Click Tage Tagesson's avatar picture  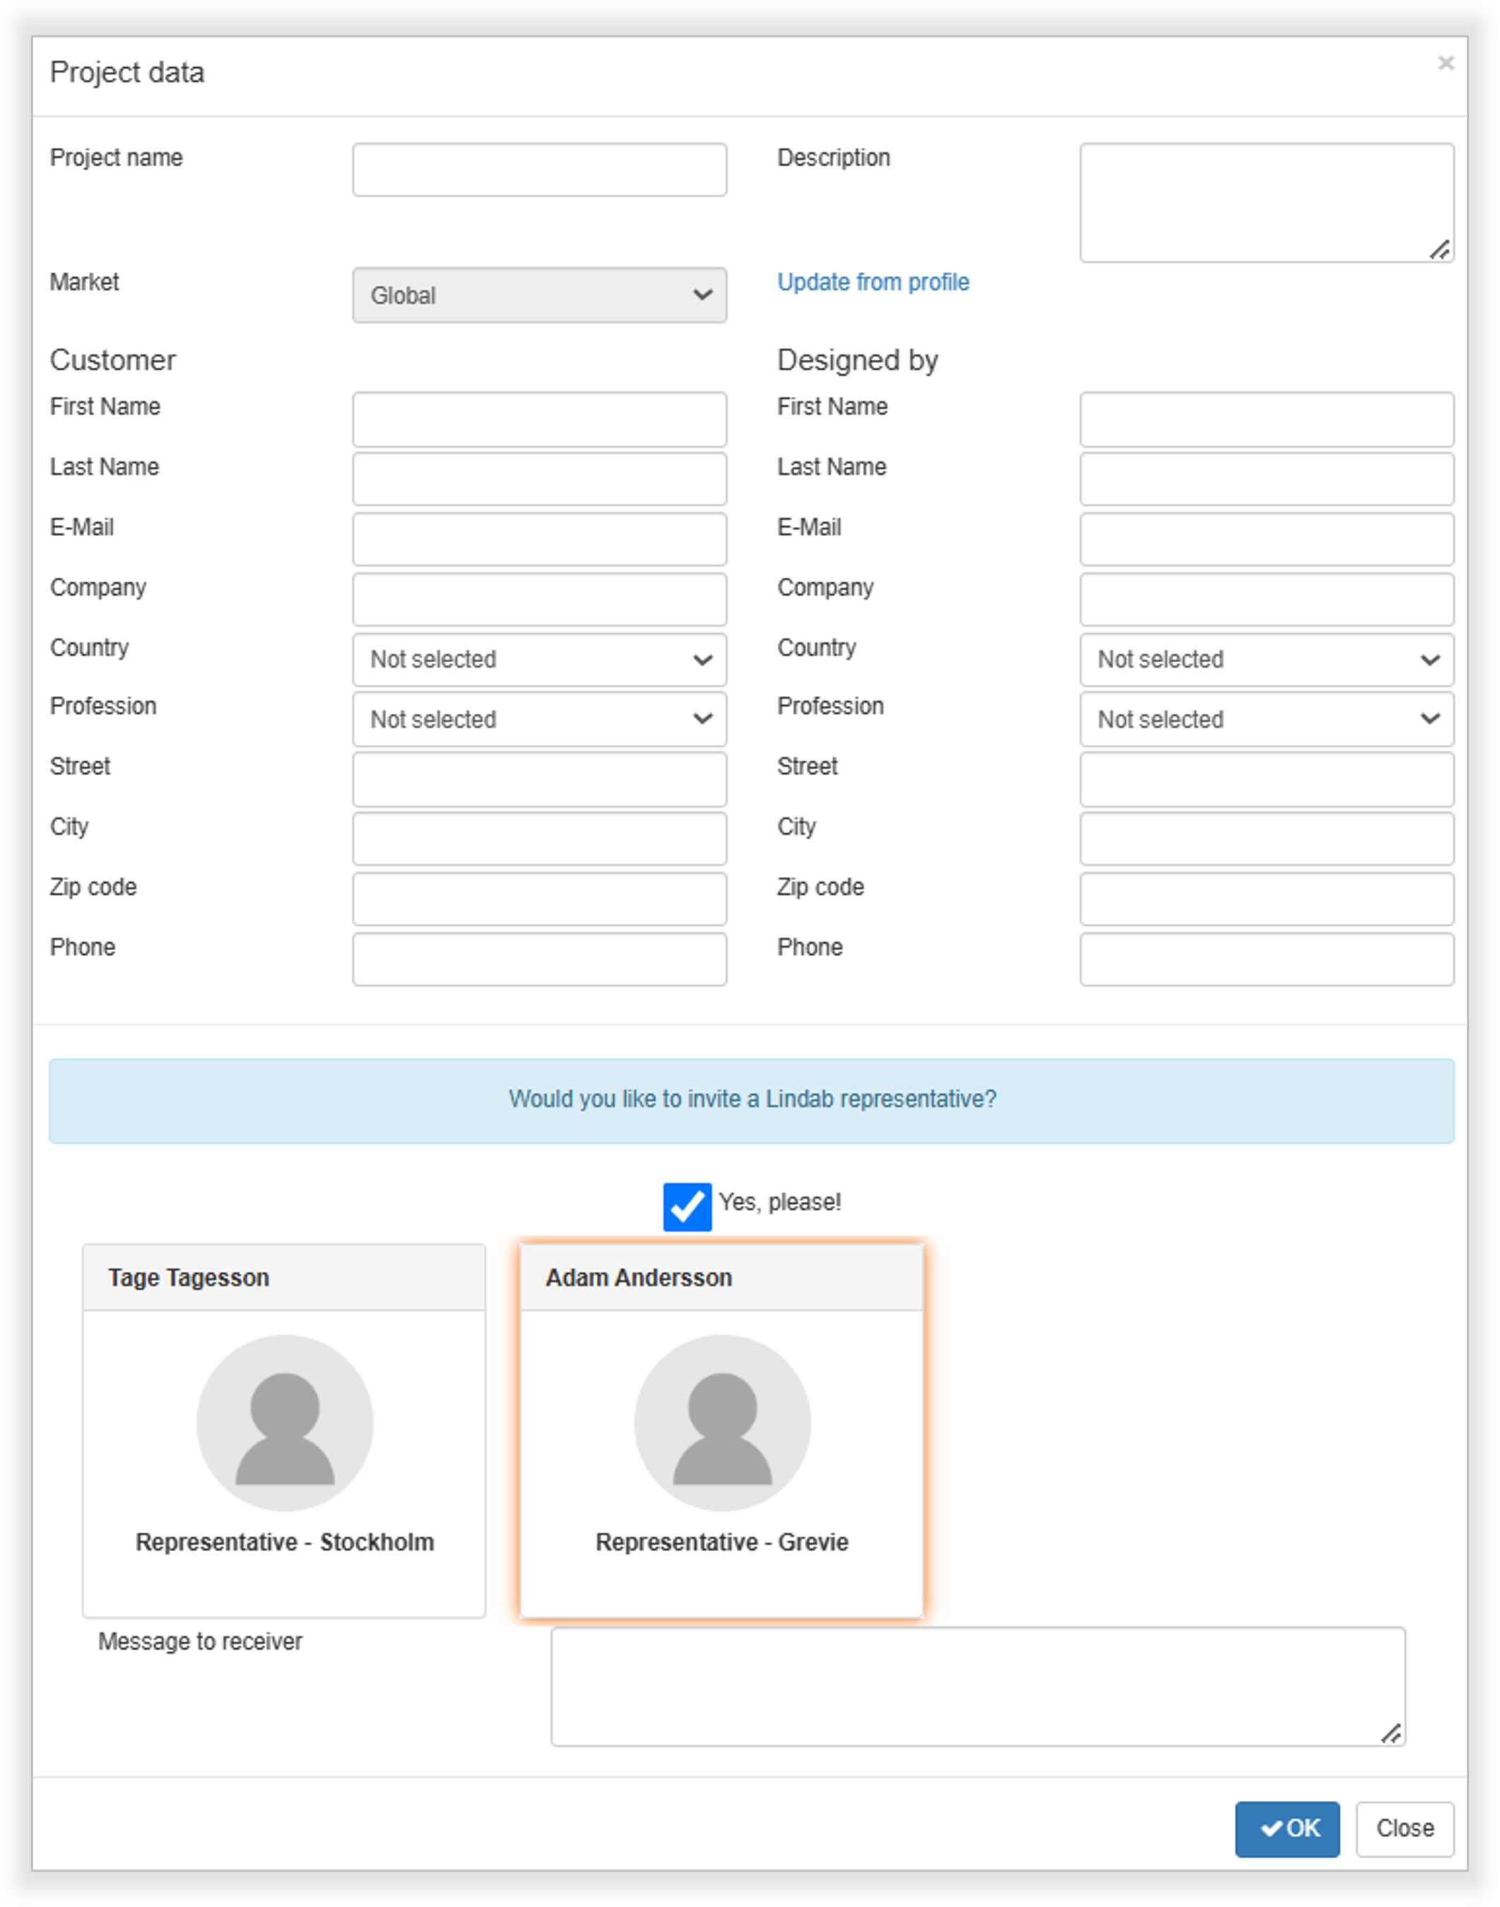[x=284, y=1420]
